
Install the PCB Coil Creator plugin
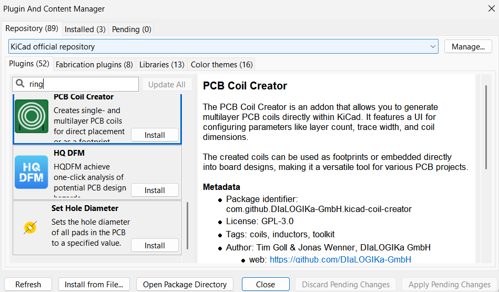[155, 135]
